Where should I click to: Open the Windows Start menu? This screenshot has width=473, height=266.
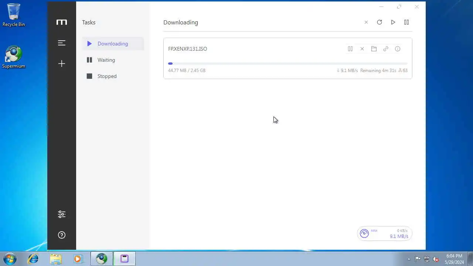coord(10,259)
